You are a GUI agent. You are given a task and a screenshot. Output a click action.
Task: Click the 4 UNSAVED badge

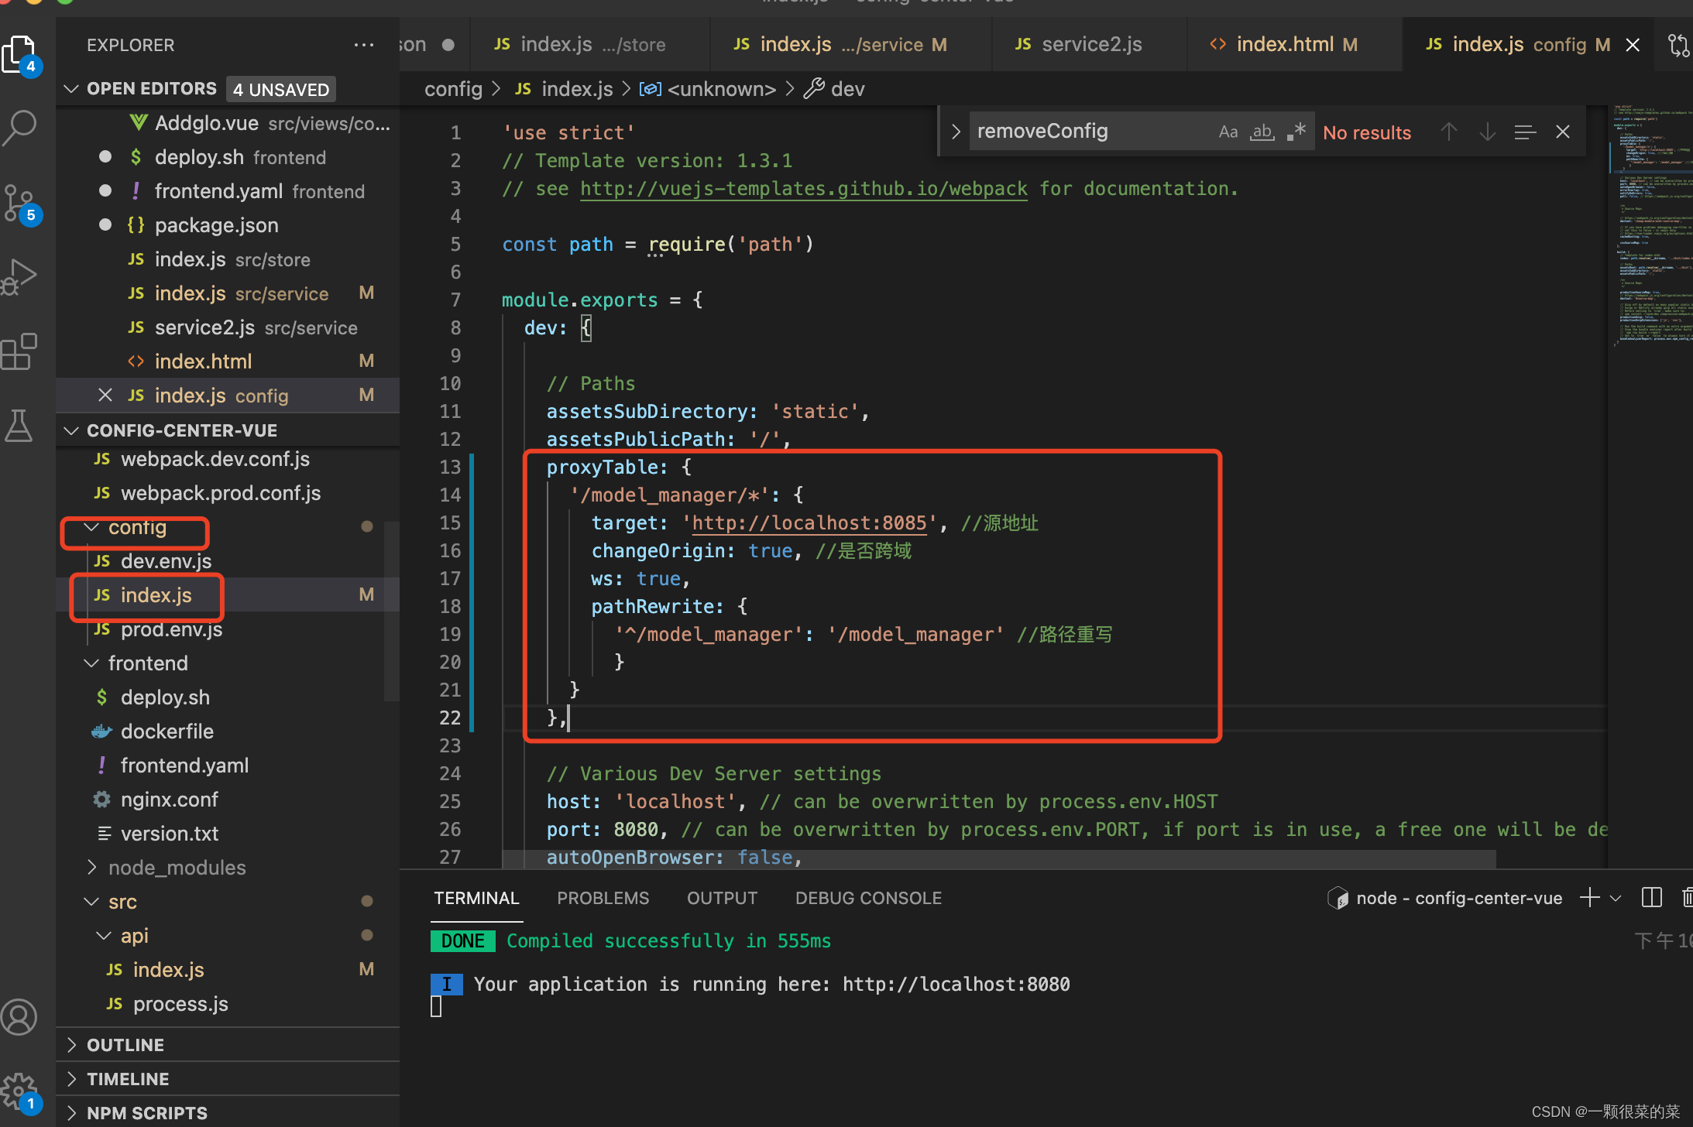(281, 90)
